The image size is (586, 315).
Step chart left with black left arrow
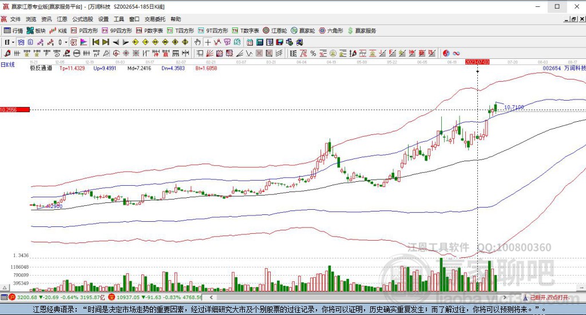point(116,42)
